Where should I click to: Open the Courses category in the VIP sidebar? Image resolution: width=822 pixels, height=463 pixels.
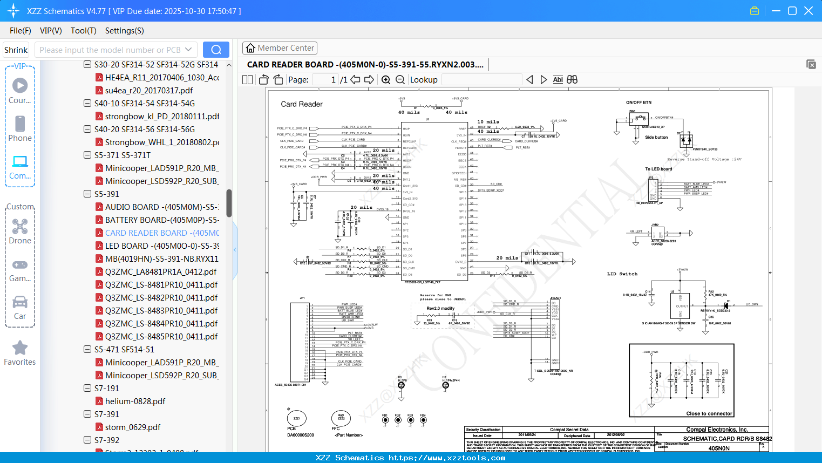pyautogui.click(x=20, y=90)
